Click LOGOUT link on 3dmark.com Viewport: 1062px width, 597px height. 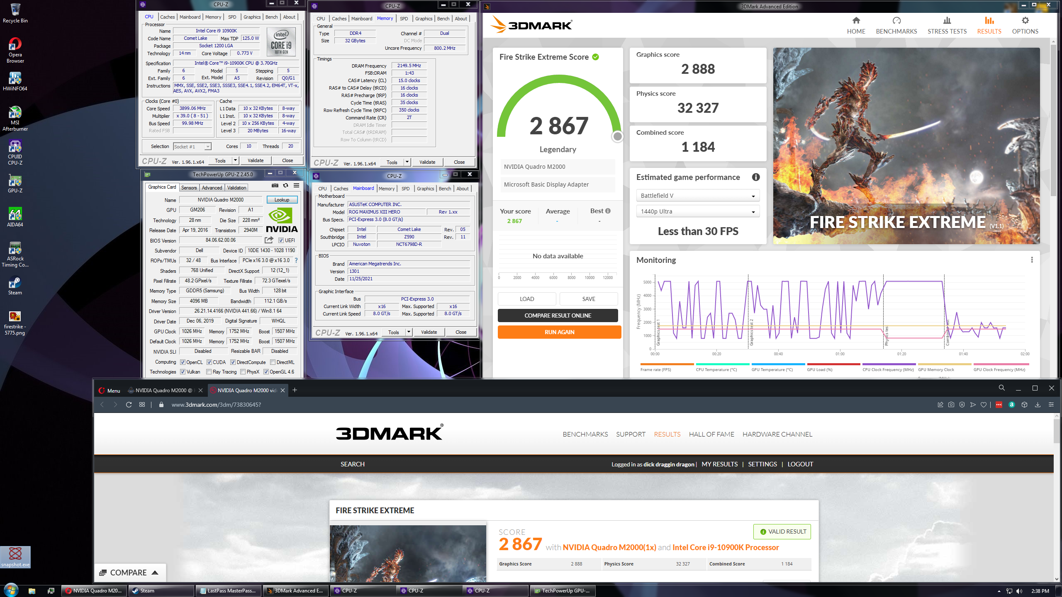[x=800, y=464]
